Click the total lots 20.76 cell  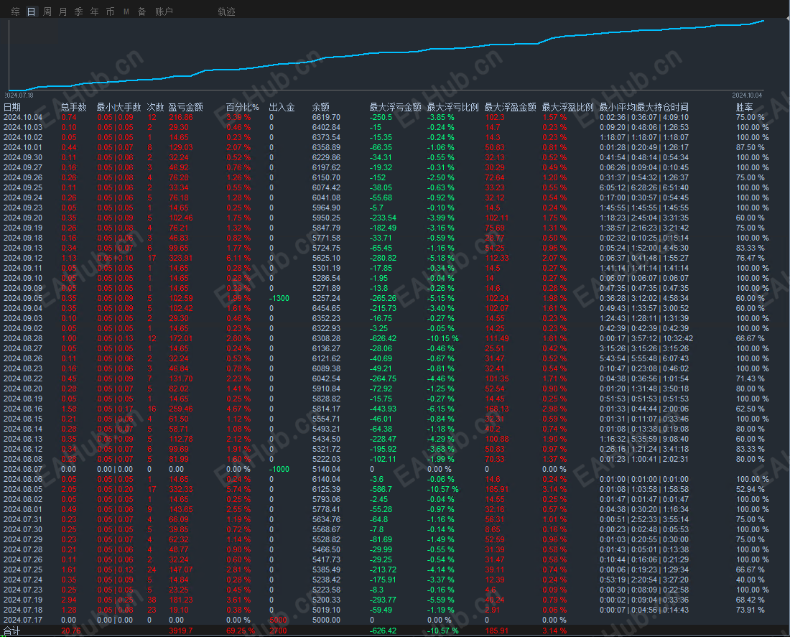[71, 631]
